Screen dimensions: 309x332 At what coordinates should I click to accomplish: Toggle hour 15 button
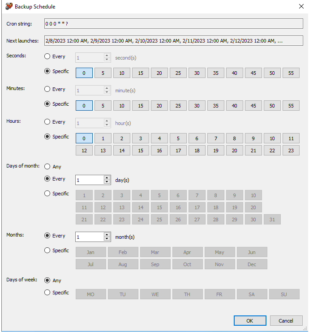pos(141,151)
